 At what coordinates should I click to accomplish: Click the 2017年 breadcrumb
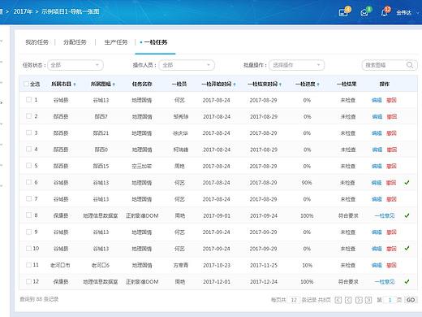pyautogui.click(x=23, y=11)
